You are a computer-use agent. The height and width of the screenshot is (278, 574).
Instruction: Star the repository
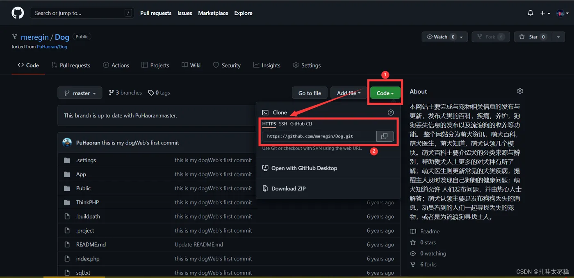[533, 37]
